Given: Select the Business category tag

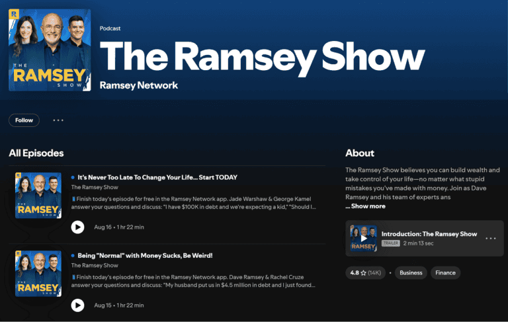Looking at the screenshot, I should click(x=411, y=272).
